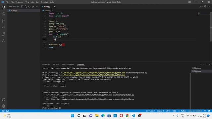
Task: Open the notifications bell in status bar
Action: [x=209, y=111]
